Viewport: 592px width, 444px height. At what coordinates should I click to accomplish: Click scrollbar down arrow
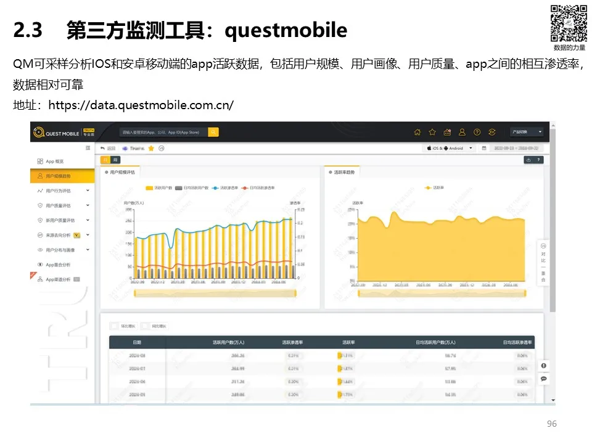click(x=553, y=400)
